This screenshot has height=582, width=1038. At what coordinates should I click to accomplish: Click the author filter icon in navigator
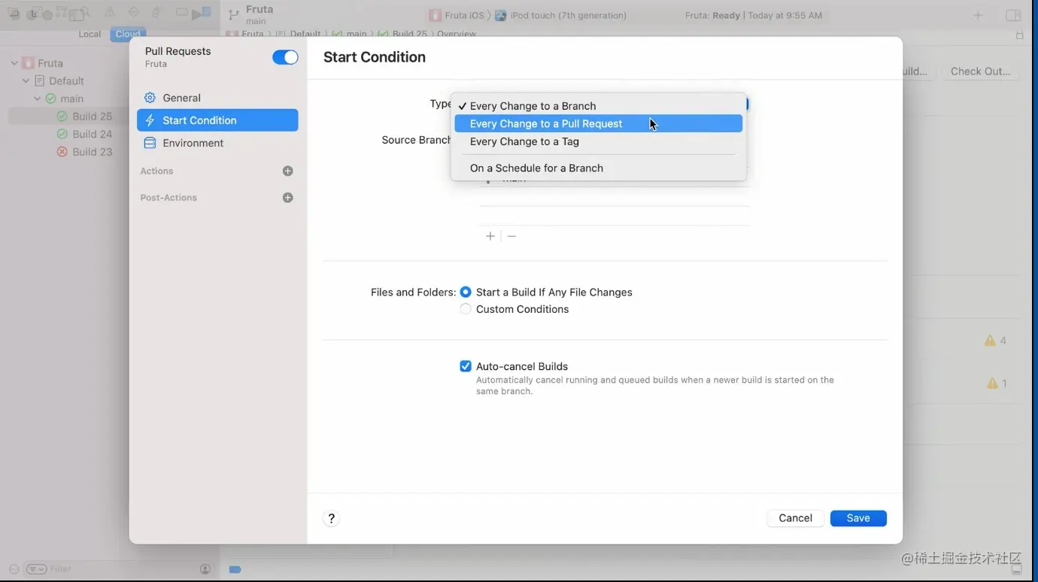[x=205, y=569]
